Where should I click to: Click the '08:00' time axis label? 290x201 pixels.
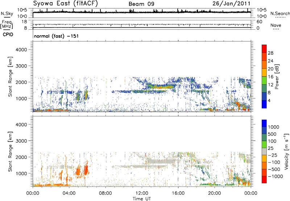[105, 193]
